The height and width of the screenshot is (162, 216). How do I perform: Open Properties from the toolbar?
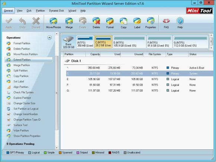[x=151, y=23]
